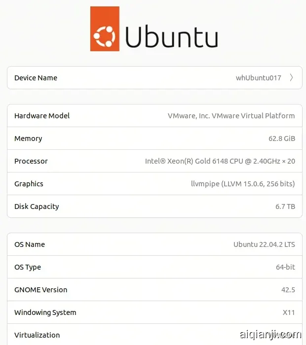
Task: Click the GNOME Version 42.5 value
Action: [288, 290]
